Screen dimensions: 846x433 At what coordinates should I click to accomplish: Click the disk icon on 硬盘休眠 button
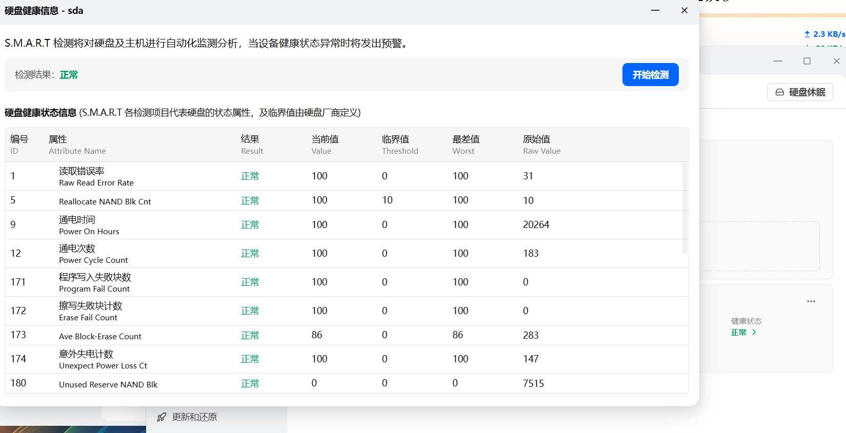click(779, 92)
